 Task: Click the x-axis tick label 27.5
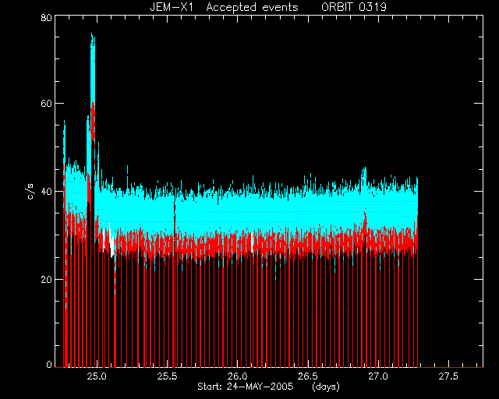pyautogui.click(x=448, y=376)
